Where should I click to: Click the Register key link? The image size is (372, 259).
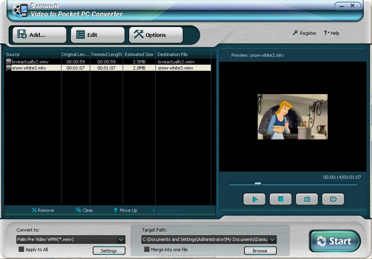[x=304, y=33]
